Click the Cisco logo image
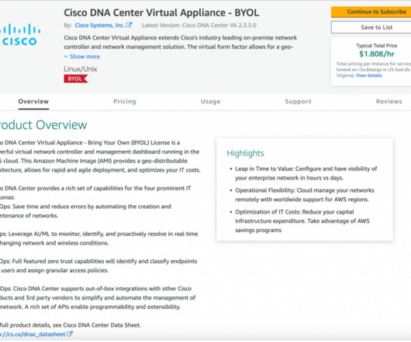This screenshot has width=411, height=342. [x=20, y=35]
